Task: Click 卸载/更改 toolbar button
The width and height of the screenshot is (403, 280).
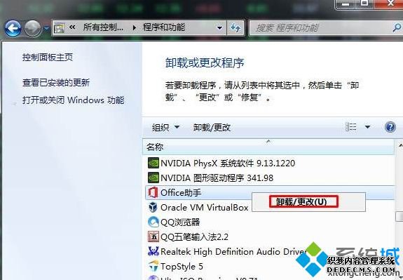Action: (212, 127)
